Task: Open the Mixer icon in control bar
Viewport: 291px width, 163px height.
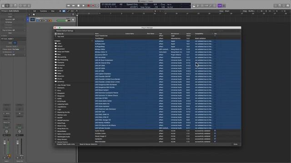Action: [x=25, y=6]
